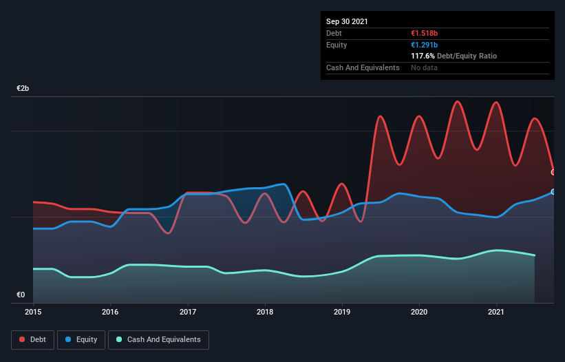Click the No data value in tooltip
The width and height of the screenshot is (565, 362).
(424, 67)
